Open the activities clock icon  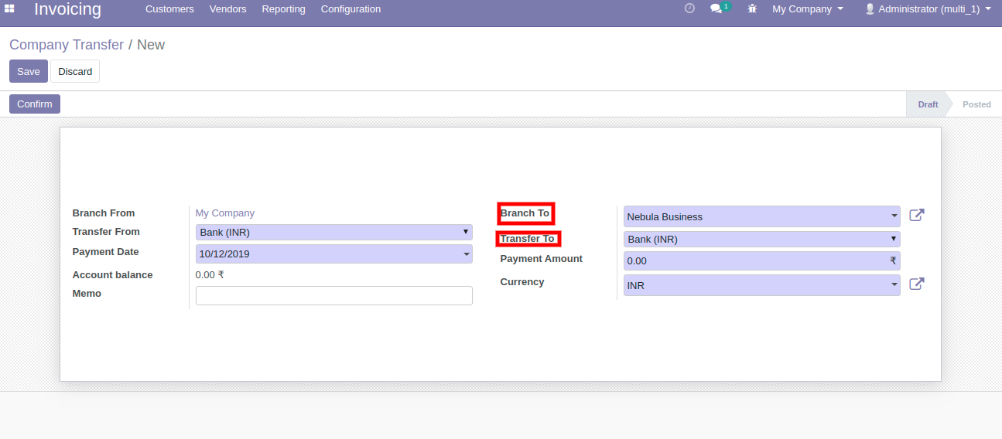pyautogui.click(x=689, y=9)
